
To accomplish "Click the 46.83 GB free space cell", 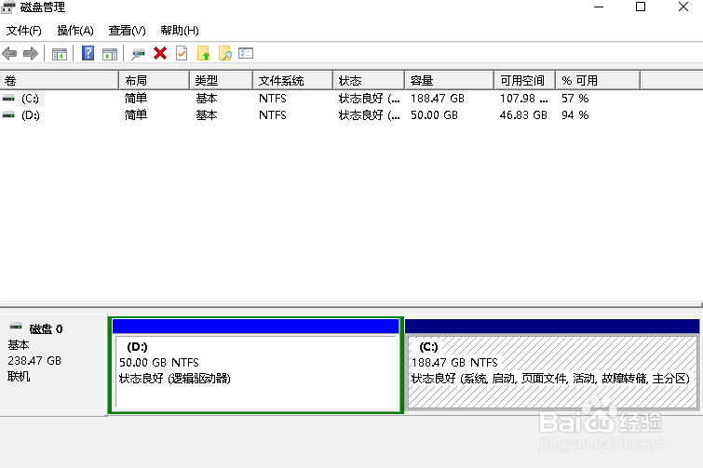I will (x=523, y=115).
